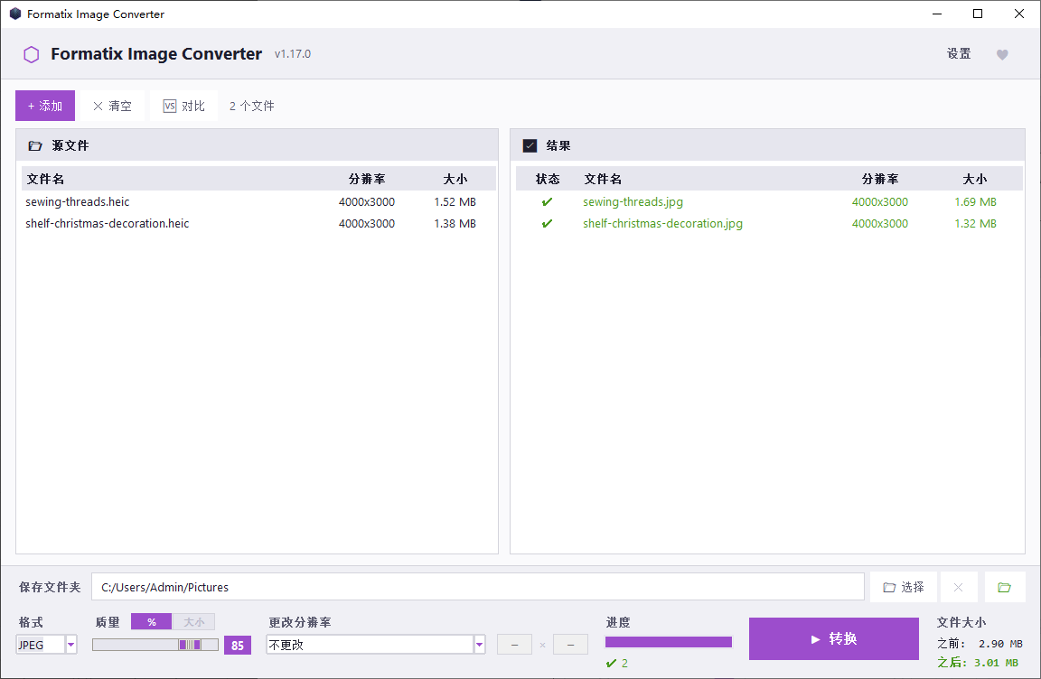Sort source list by 大小 header
Viewport: 1041px width, 679px height.
pyautogui.click(x=455, y=179)
